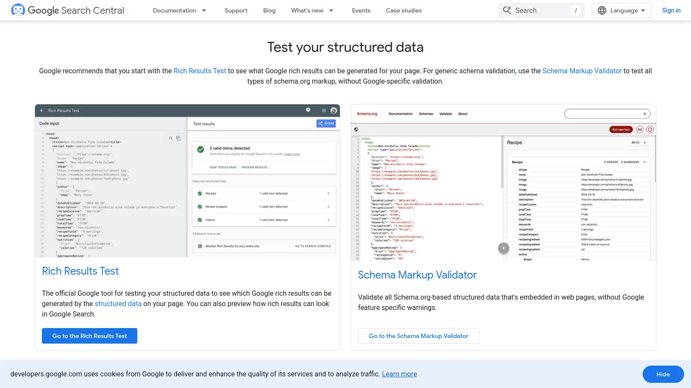The width and height of the screenshot is (691, 388).
Task: Select the Blog menu item
Action: [269, 10]
